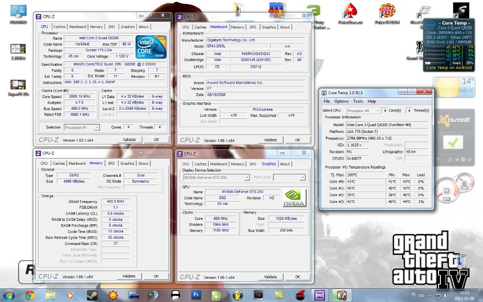Click the Core Speed value 2800.19 MHz
Viewport: 483px width, 302px height.
(x=80, y=97)
